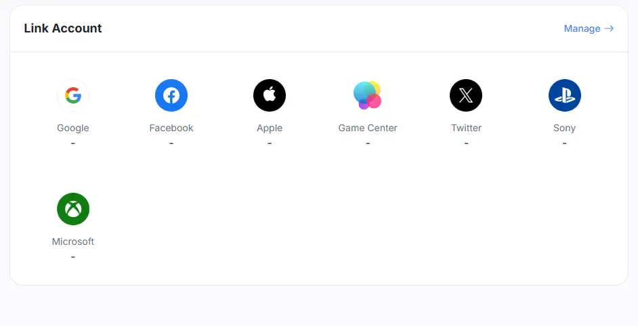Click the dash status under Microsoft
The height and width of the screenshot is (326, 638).
tap(73, 257)
